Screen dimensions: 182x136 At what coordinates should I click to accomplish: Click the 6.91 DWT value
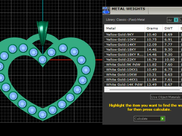pyautogui.click(x=168, y=40)
